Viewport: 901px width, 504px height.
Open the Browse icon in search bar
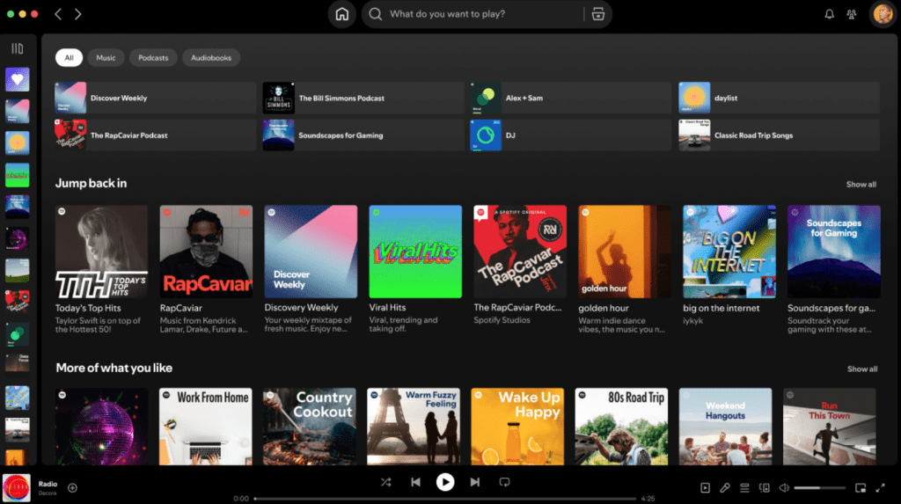598,14
